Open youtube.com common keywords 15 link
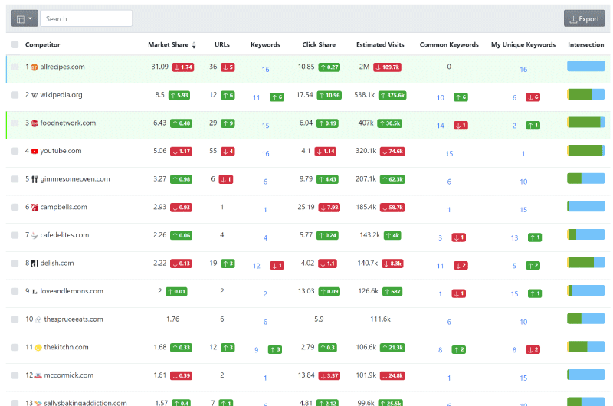Image resolution: width=613 pixels, height=406 pixels. coord(449,154)
